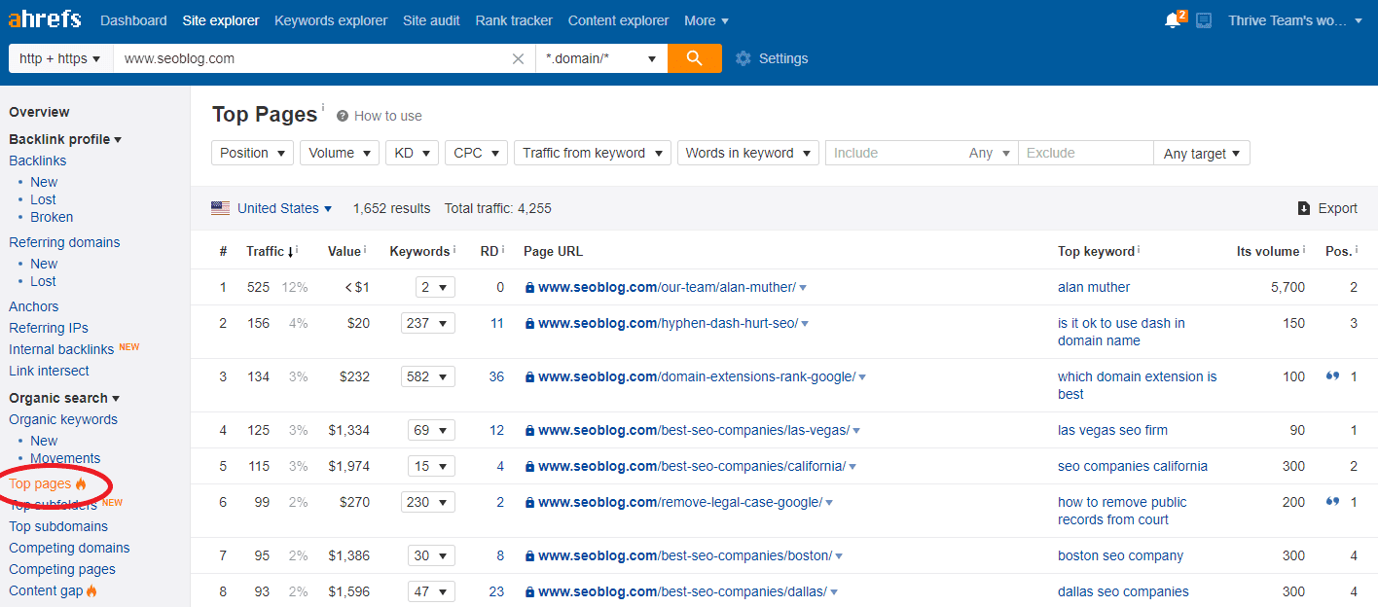Open Overview in the sidebar

39,112
